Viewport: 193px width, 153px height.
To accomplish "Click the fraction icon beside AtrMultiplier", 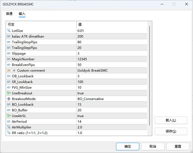I will pos(9,127).
